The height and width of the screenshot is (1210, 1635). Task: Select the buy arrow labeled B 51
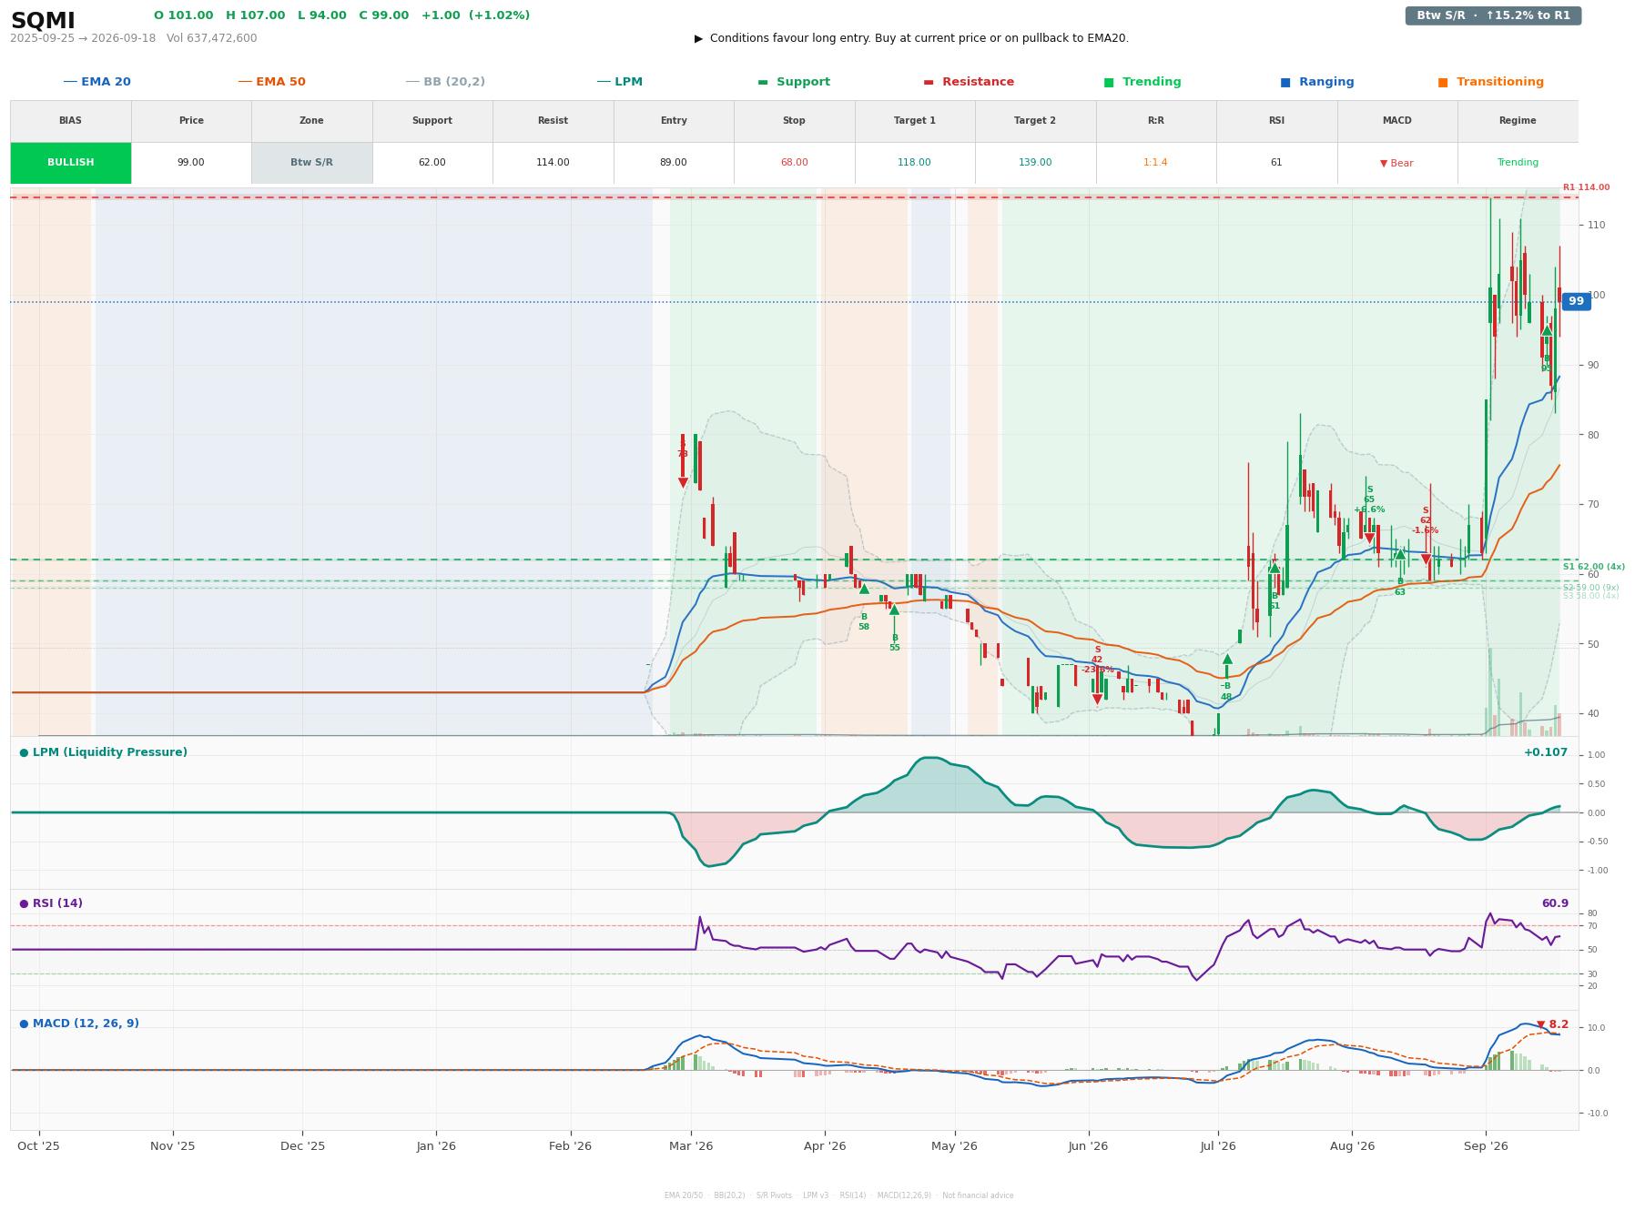pyautogui.click(x=1274, y=569)
